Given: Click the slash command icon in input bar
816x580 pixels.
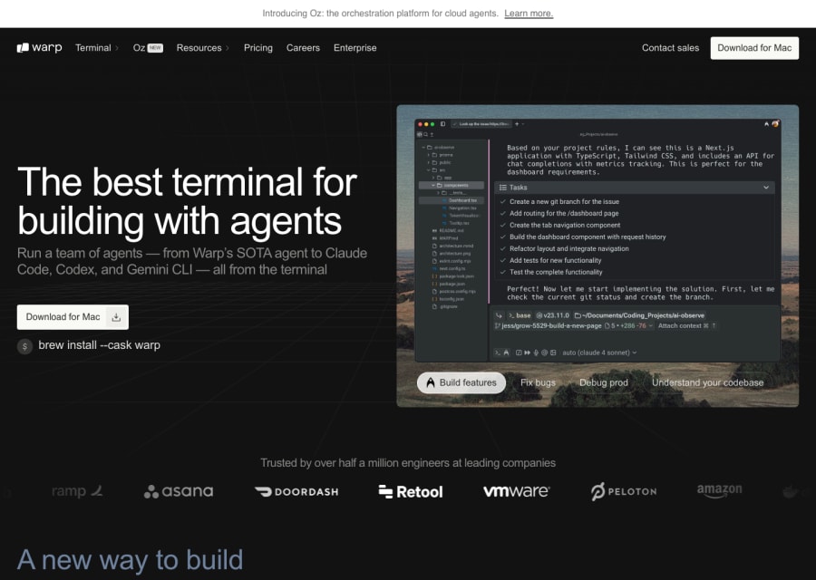Looking at the screenshot, I should pyautogui.click(x=519, y=353).
